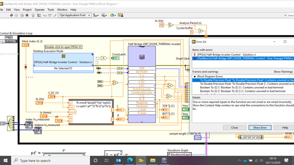Click the Ic (Arms) DBL terminal

pos(44,116)
